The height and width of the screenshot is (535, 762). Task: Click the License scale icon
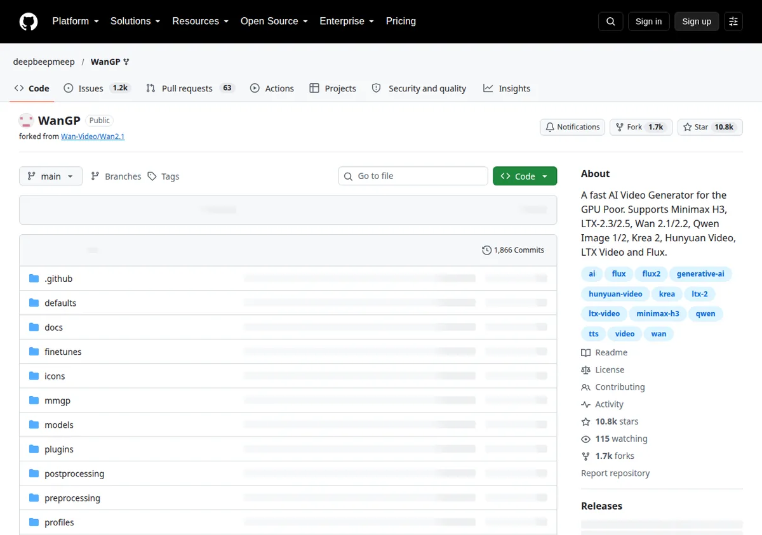point(585,370)
